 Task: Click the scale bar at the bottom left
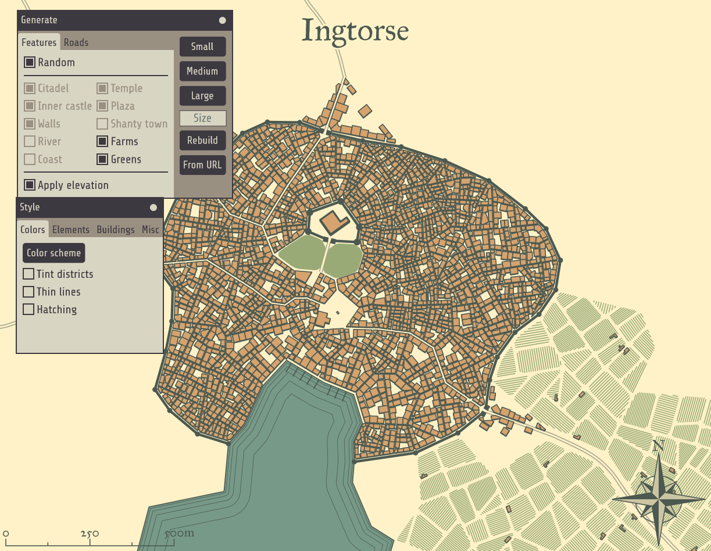pyautogui.click(x=90, y=539)
